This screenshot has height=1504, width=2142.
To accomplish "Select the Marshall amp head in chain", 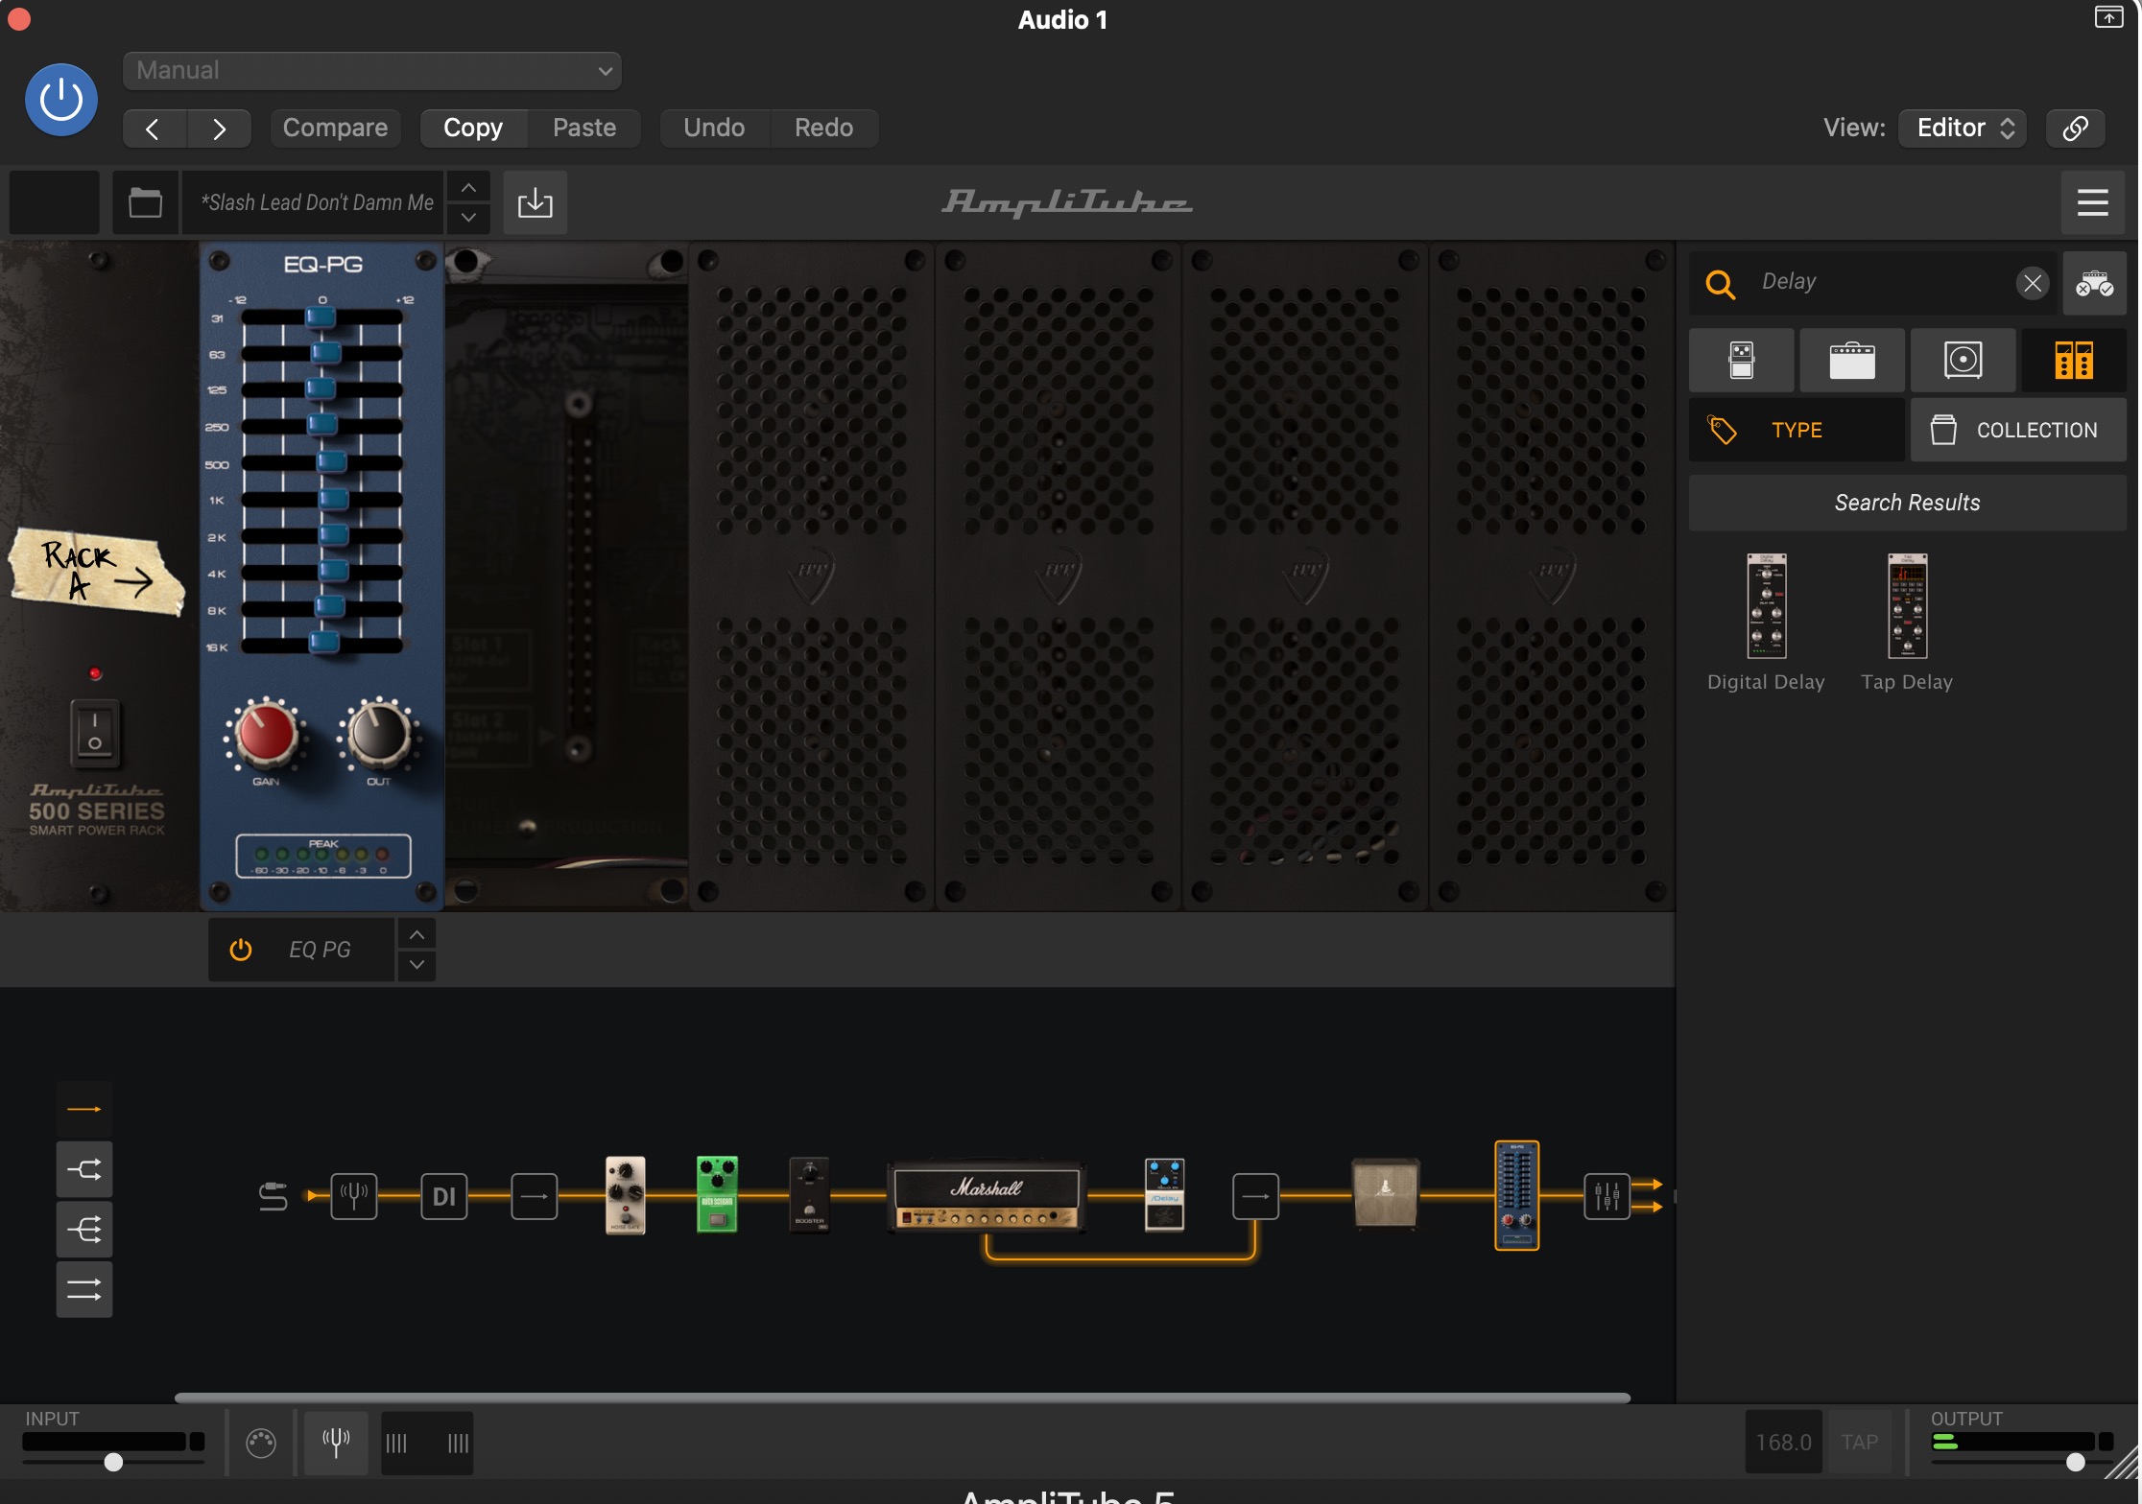I will point(987,1197).
